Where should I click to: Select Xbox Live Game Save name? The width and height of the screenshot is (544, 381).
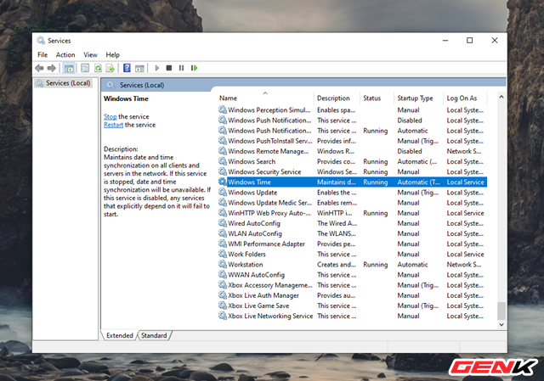coord(258,305)
